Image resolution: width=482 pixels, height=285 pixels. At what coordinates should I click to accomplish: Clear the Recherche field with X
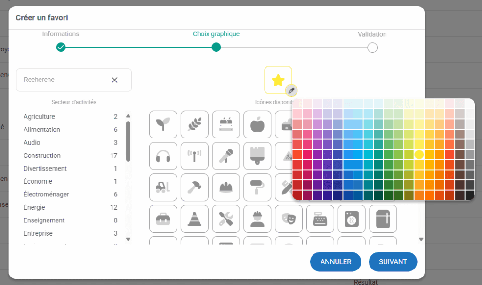(x=114, y=80)
